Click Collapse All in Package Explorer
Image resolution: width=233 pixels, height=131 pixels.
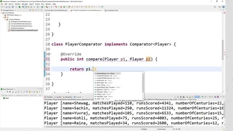pos(30,10)
